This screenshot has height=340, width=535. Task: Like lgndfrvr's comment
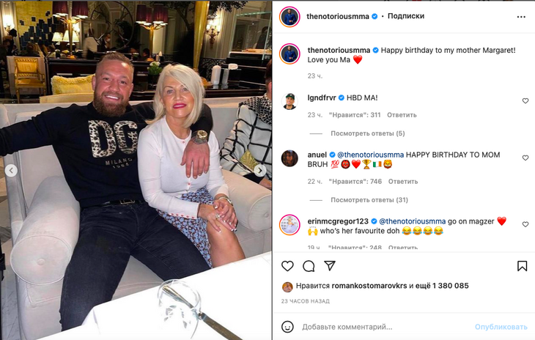525,101
